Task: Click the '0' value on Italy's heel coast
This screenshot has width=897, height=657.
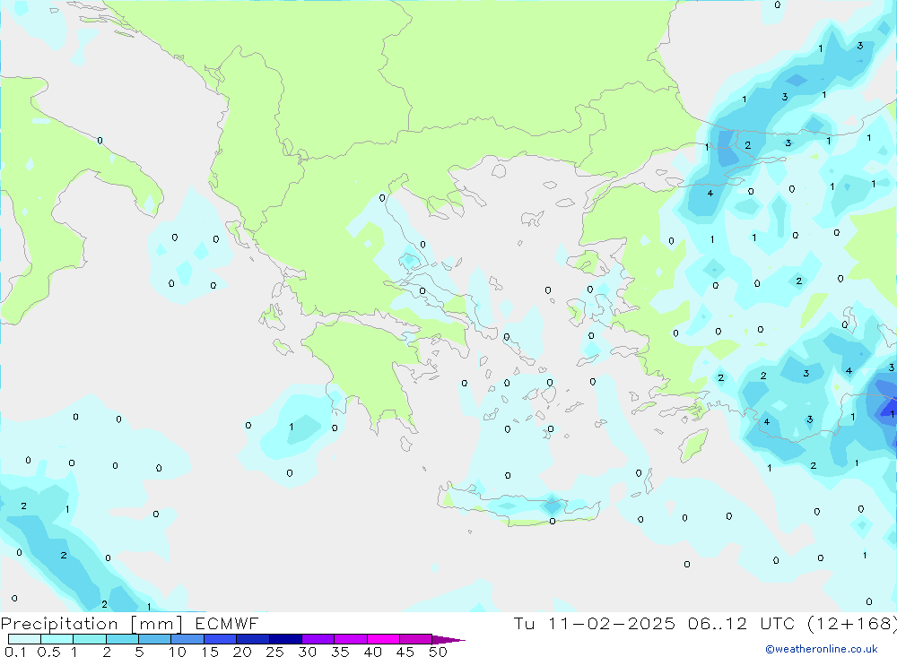Action: click(x=100, y=141)
